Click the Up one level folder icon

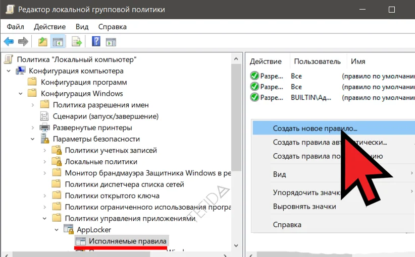tap(42, 41)
